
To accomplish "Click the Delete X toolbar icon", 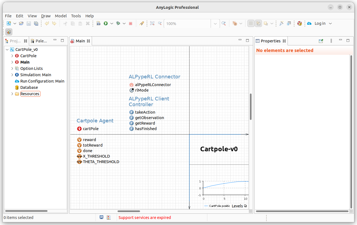I will click(88, 24).
